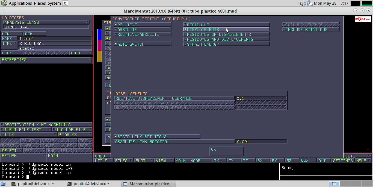Choose RESIDUALS AND DISPLACEMENTS criterion

(x=226, y=39)
